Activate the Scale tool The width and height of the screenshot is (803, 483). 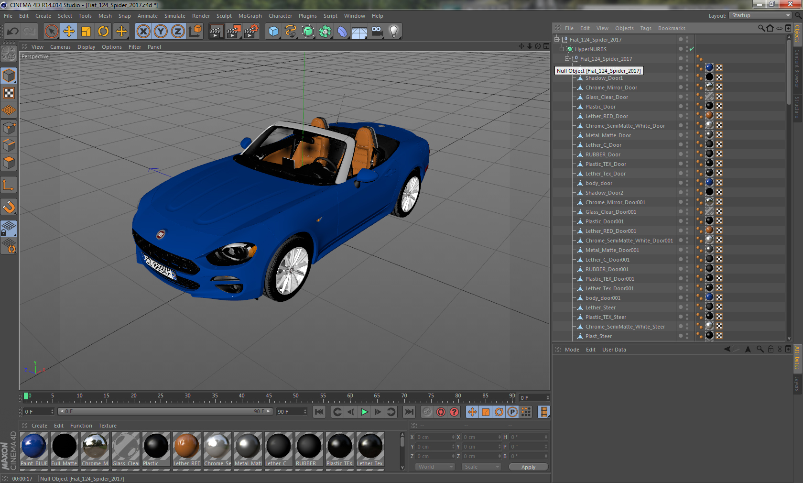coord(86,32)
